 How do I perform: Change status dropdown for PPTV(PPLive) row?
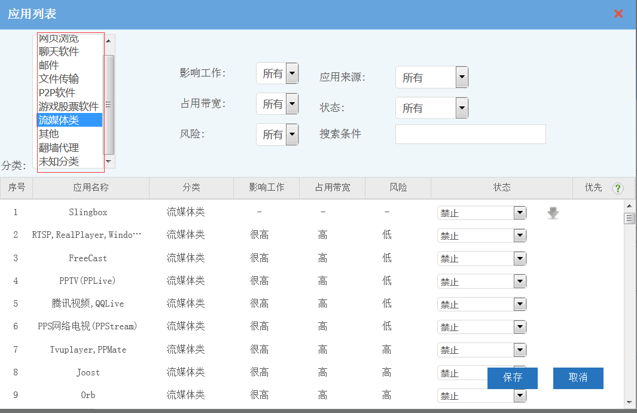tap(481, 282)
